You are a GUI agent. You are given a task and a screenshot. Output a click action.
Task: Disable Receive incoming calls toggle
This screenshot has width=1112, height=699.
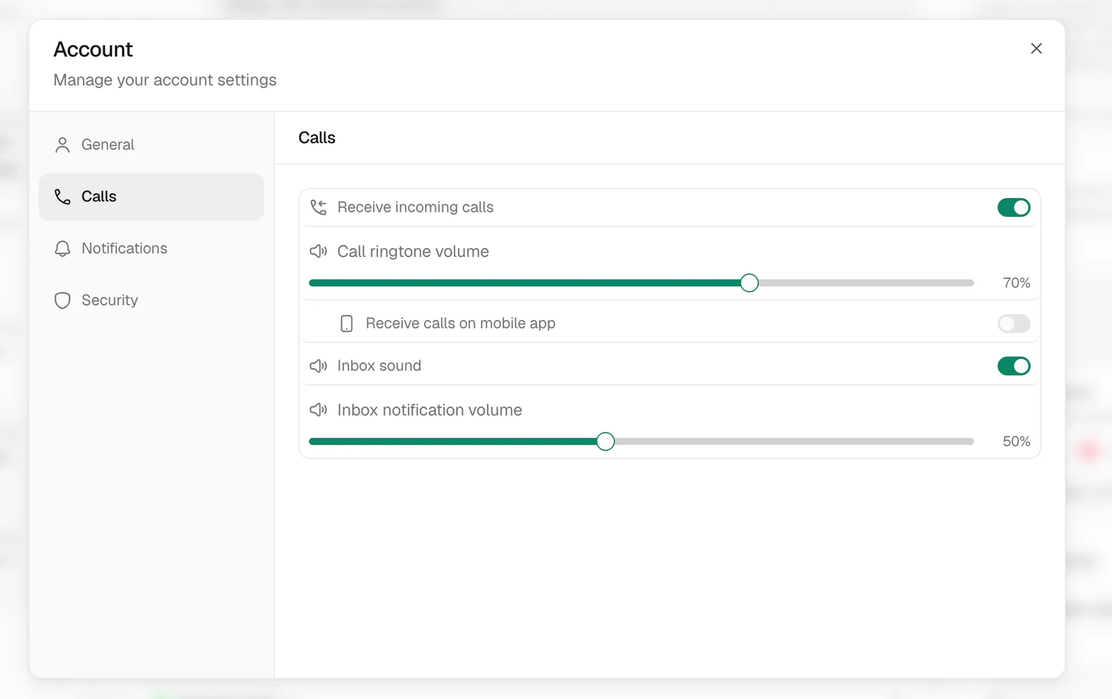(x=1014, y=207)
